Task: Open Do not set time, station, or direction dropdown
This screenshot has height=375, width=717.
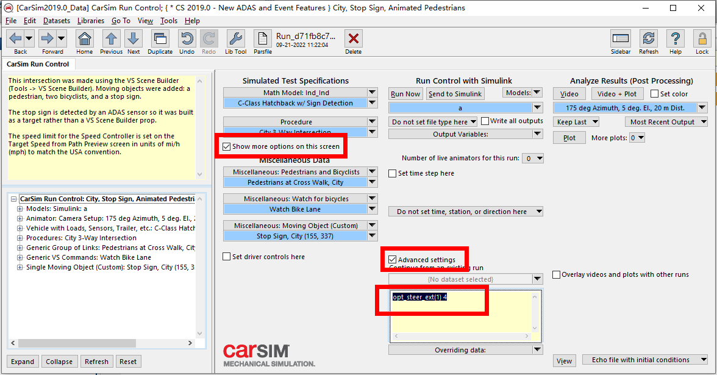Action: click(466, 211)
